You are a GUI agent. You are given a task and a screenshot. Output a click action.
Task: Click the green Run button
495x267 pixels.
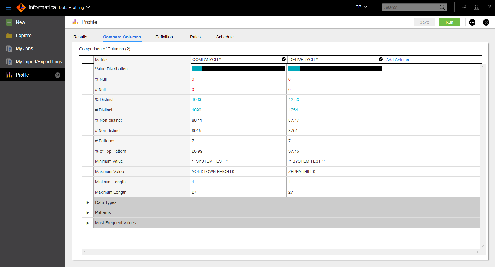coord(449,22)
